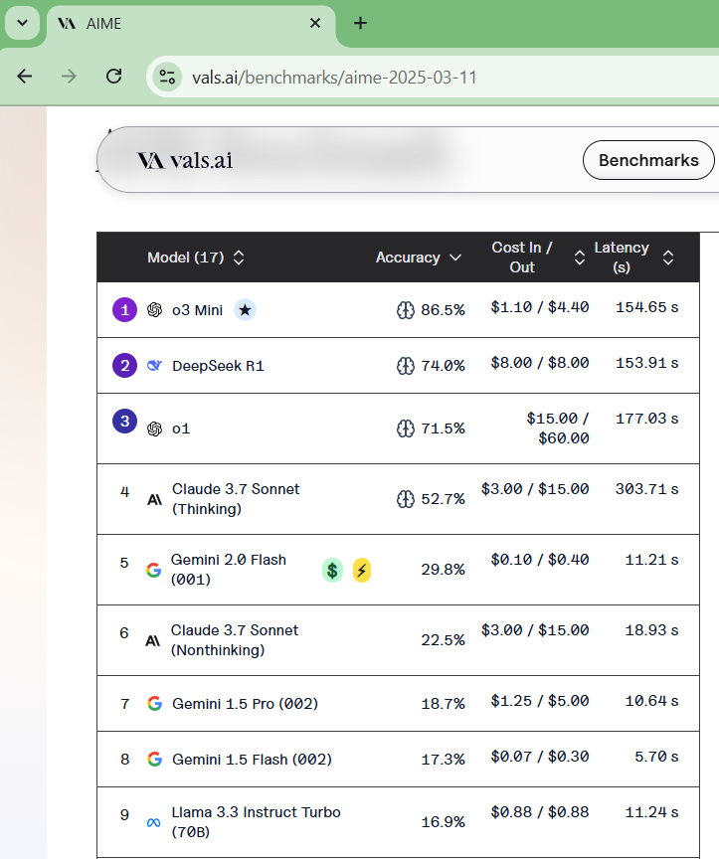Select Claude 3.7 Sonnet (Nonthinking) row name
The width and height of the screenshot is (719, 859).
tap(235, 640)
